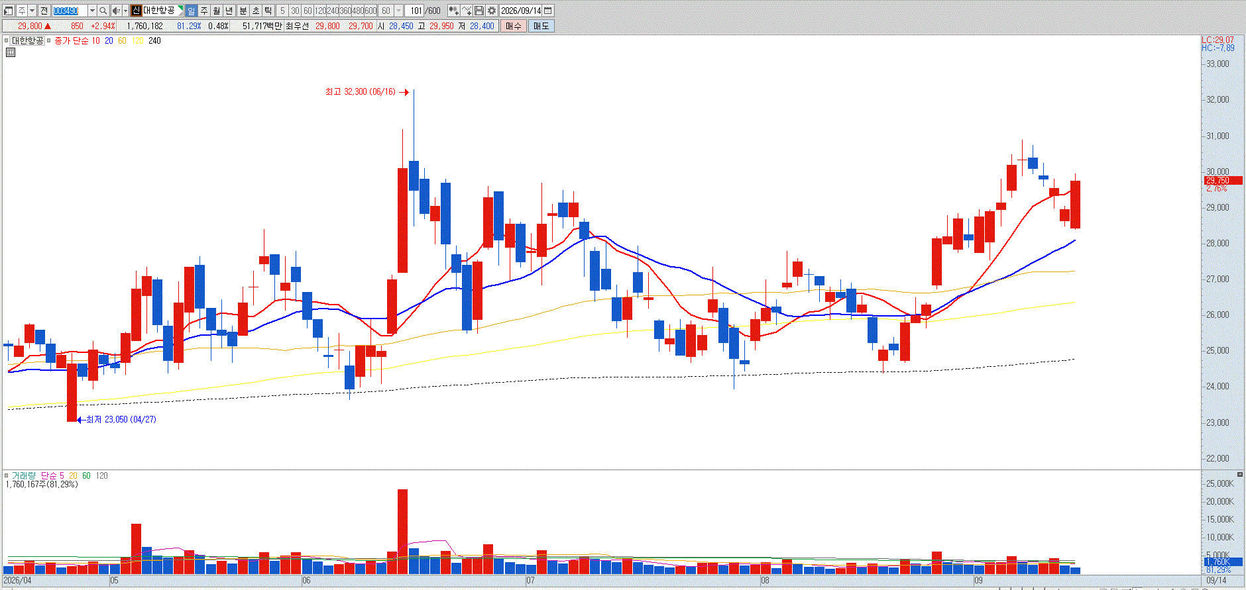The width and height of the screenshot is (1246, 590).
Task: Expand the speaker options dropdown arrow
Action: [125, 11]
